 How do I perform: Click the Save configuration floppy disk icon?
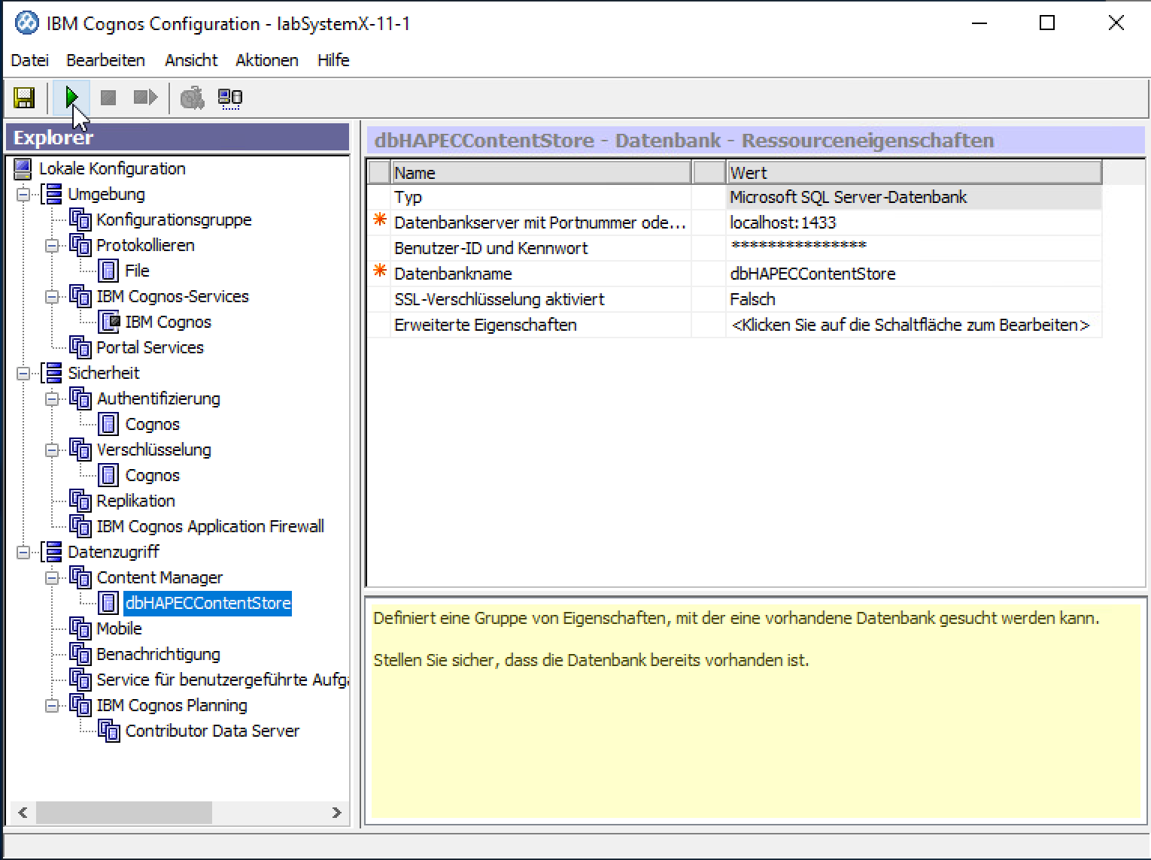pyautogui.click(x=24, y=98)
